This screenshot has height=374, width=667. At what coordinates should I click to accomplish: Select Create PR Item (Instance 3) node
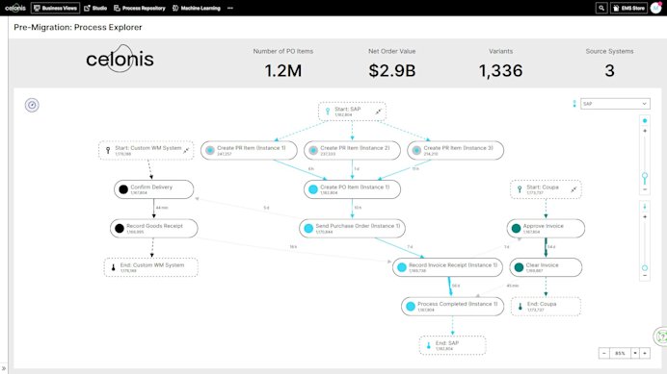click(x=456, y=150)
